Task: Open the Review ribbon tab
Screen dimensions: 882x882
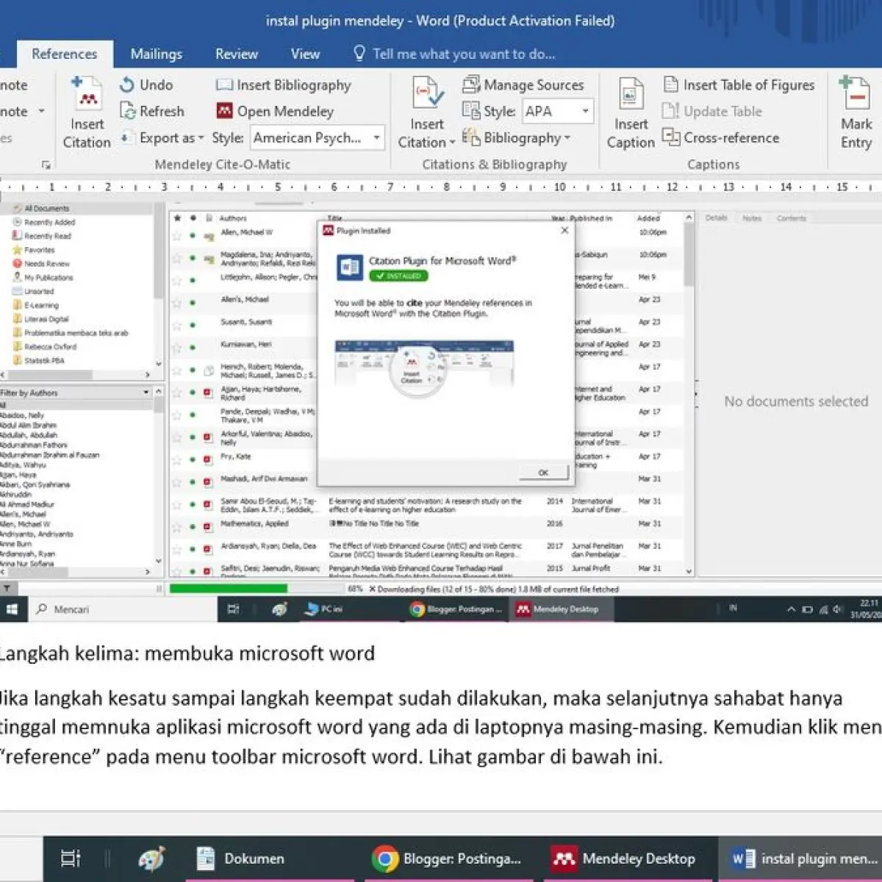Action: [x=237, y=54]
